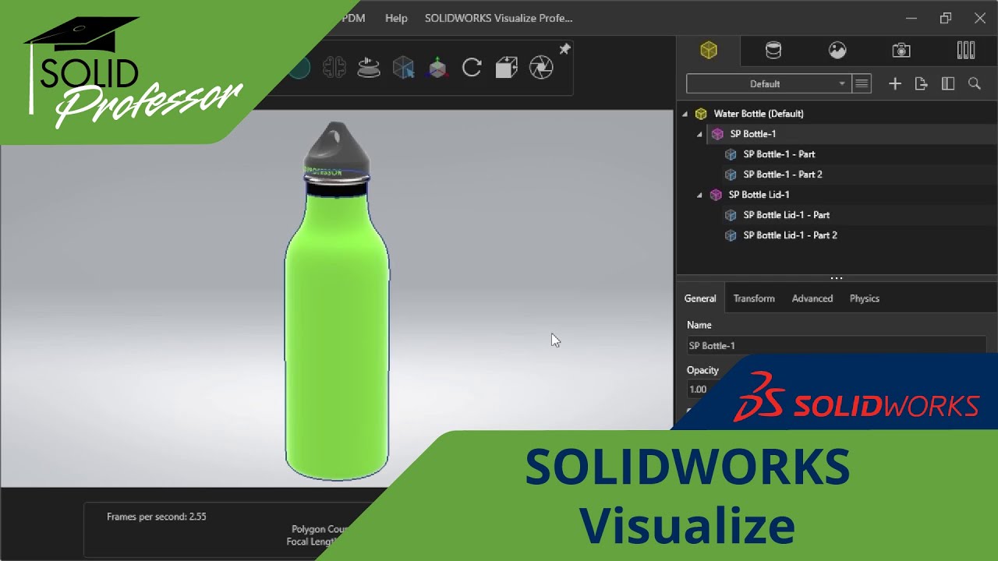The height and width of the screenshot is (561, 998).
Task: Open the Default configuration dropdown
Action: tap(768, 83)
